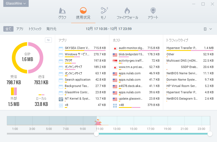Click the filter settings sliders icon
The width and height of the screenshot is (217, 142).
(x=48, y=40)
